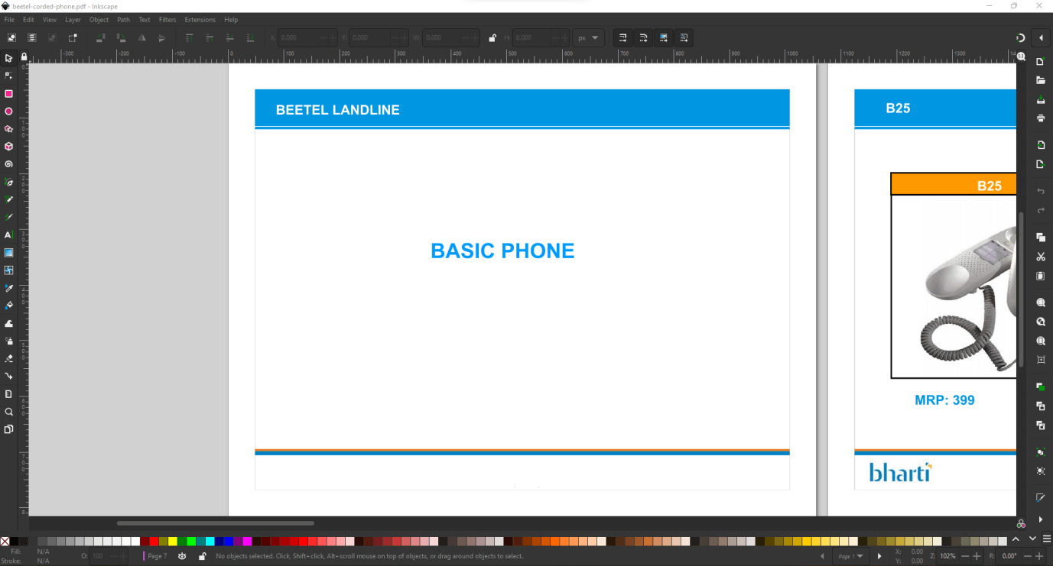Click Select all objects icon

pos(11,37)
